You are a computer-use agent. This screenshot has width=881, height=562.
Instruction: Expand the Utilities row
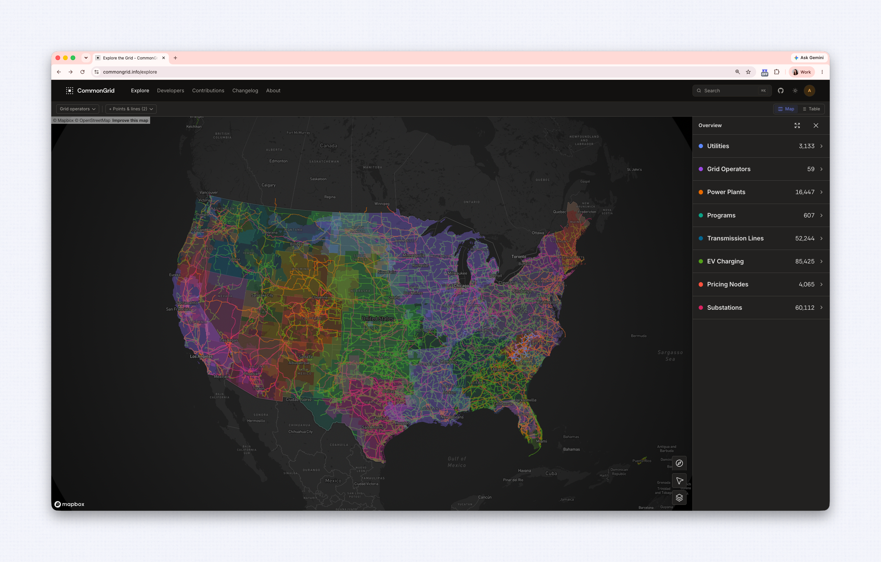(x=761, y=146)
